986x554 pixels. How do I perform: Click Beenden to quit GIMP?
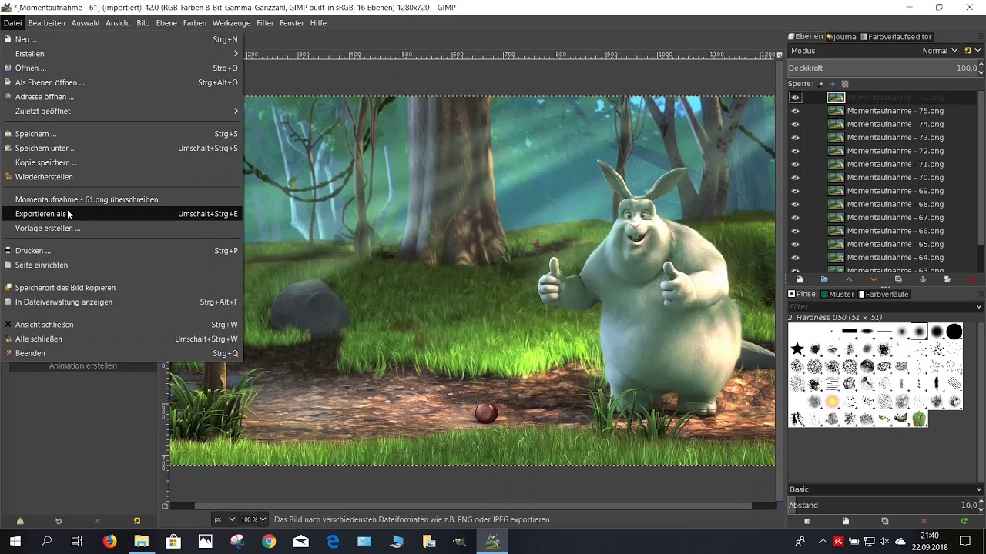tap(123, 353)
